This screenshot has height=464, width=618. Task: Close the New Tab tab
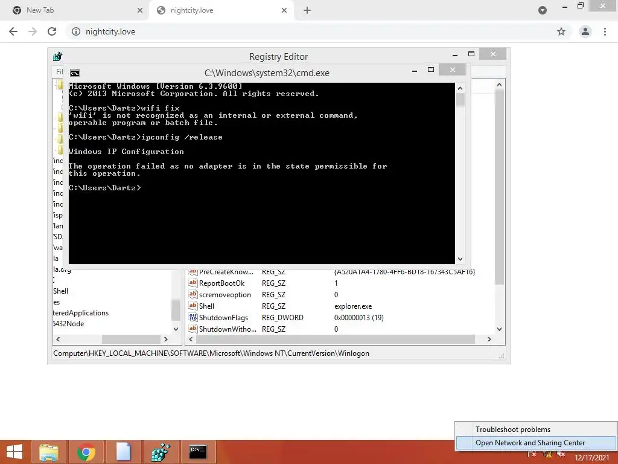(140, 10)
